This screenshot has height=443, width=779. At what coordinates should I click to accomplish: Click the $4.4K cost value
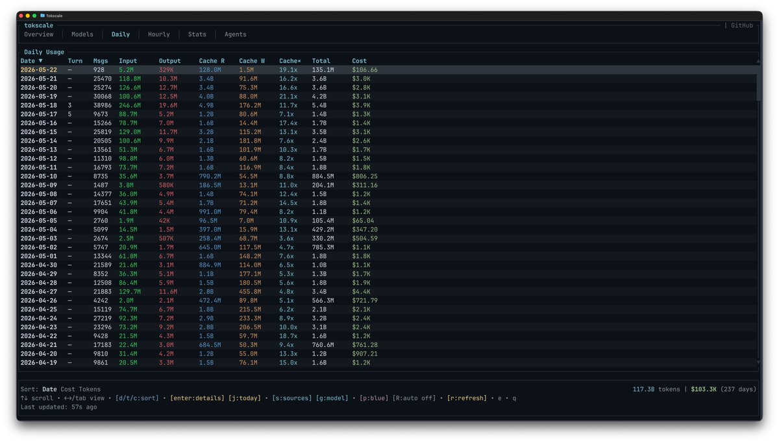click(x=361, y=292)
